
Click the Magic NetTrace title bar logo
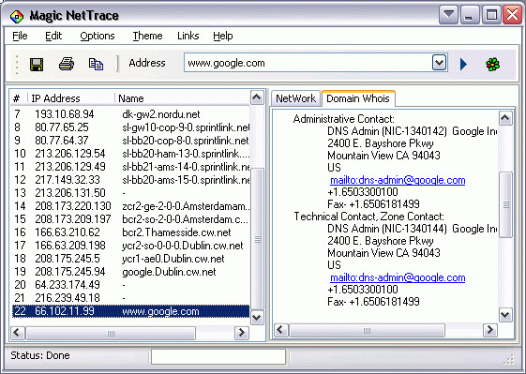point(17,16)
